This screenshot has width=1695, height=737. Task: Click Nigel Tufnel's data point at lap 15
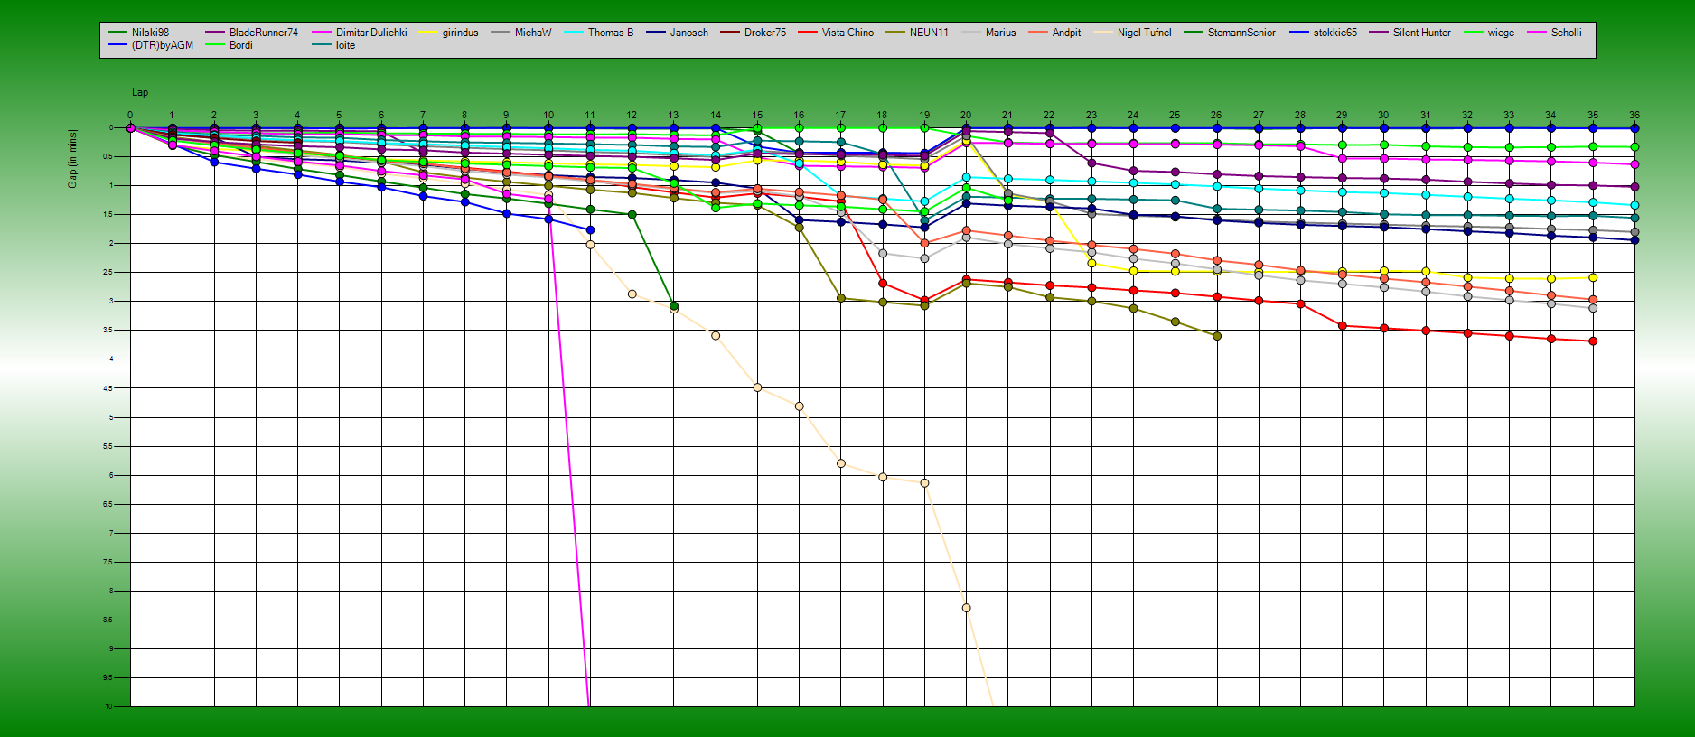pyautogui.click(x=757, y=387)
